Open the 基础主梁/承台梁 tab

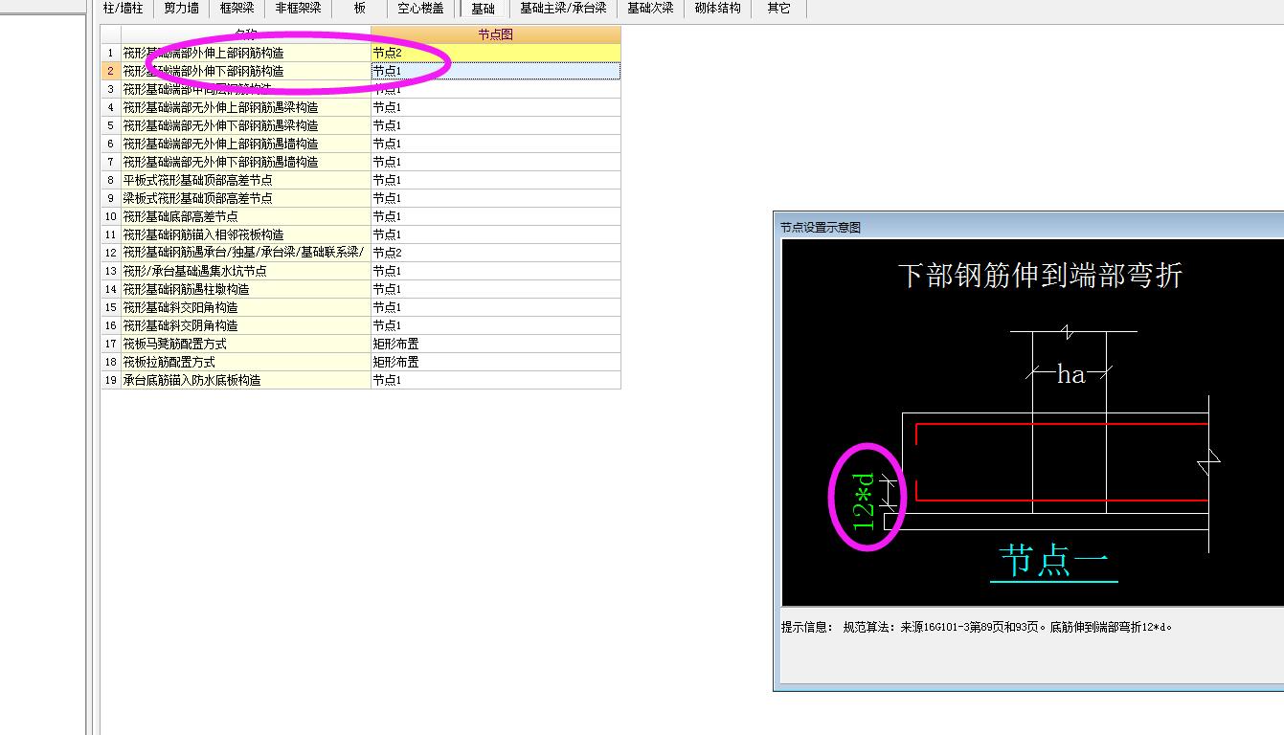click(x=563, y=9)
